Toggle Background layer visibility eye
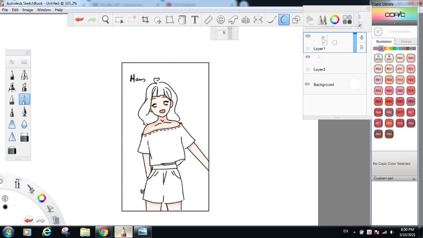 click(x=307, y=84)
